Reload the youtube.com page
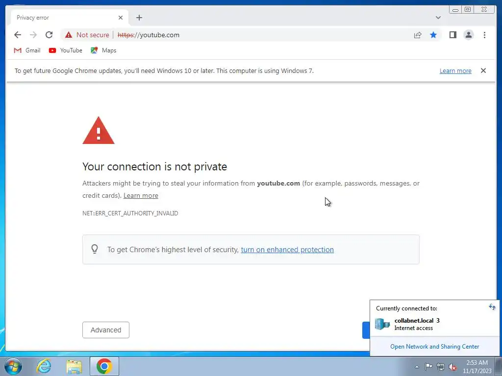This screenshot has width=502, height=376. click(49, 35)
